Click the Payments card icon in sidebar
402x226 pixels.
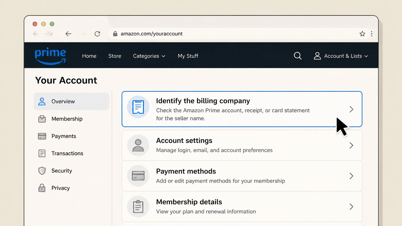pyautogui.click(x=42, y=136)
